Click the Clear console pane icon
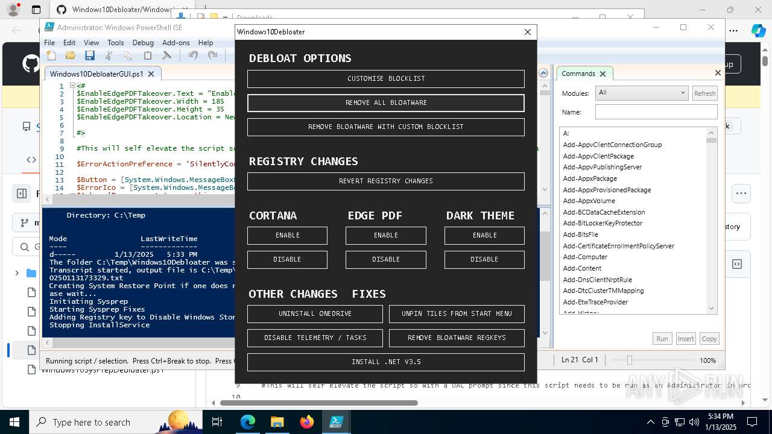The width and height of the screenshot is (772, 434). [x=166, y=55]
